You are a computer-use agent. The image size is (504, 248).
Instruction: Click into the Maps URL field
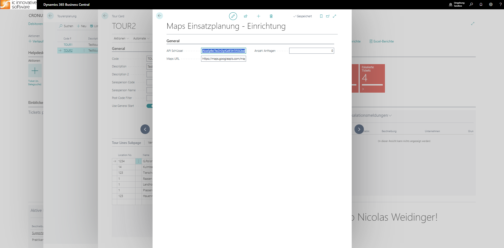pos(223,59)
